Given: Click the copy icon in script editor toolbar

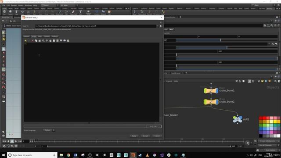Looking at the screenshot, I should click(36, 41).
